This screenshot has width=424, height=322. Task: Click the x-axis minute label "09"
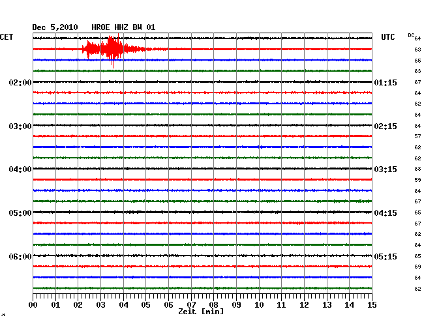tap(236, 305)
